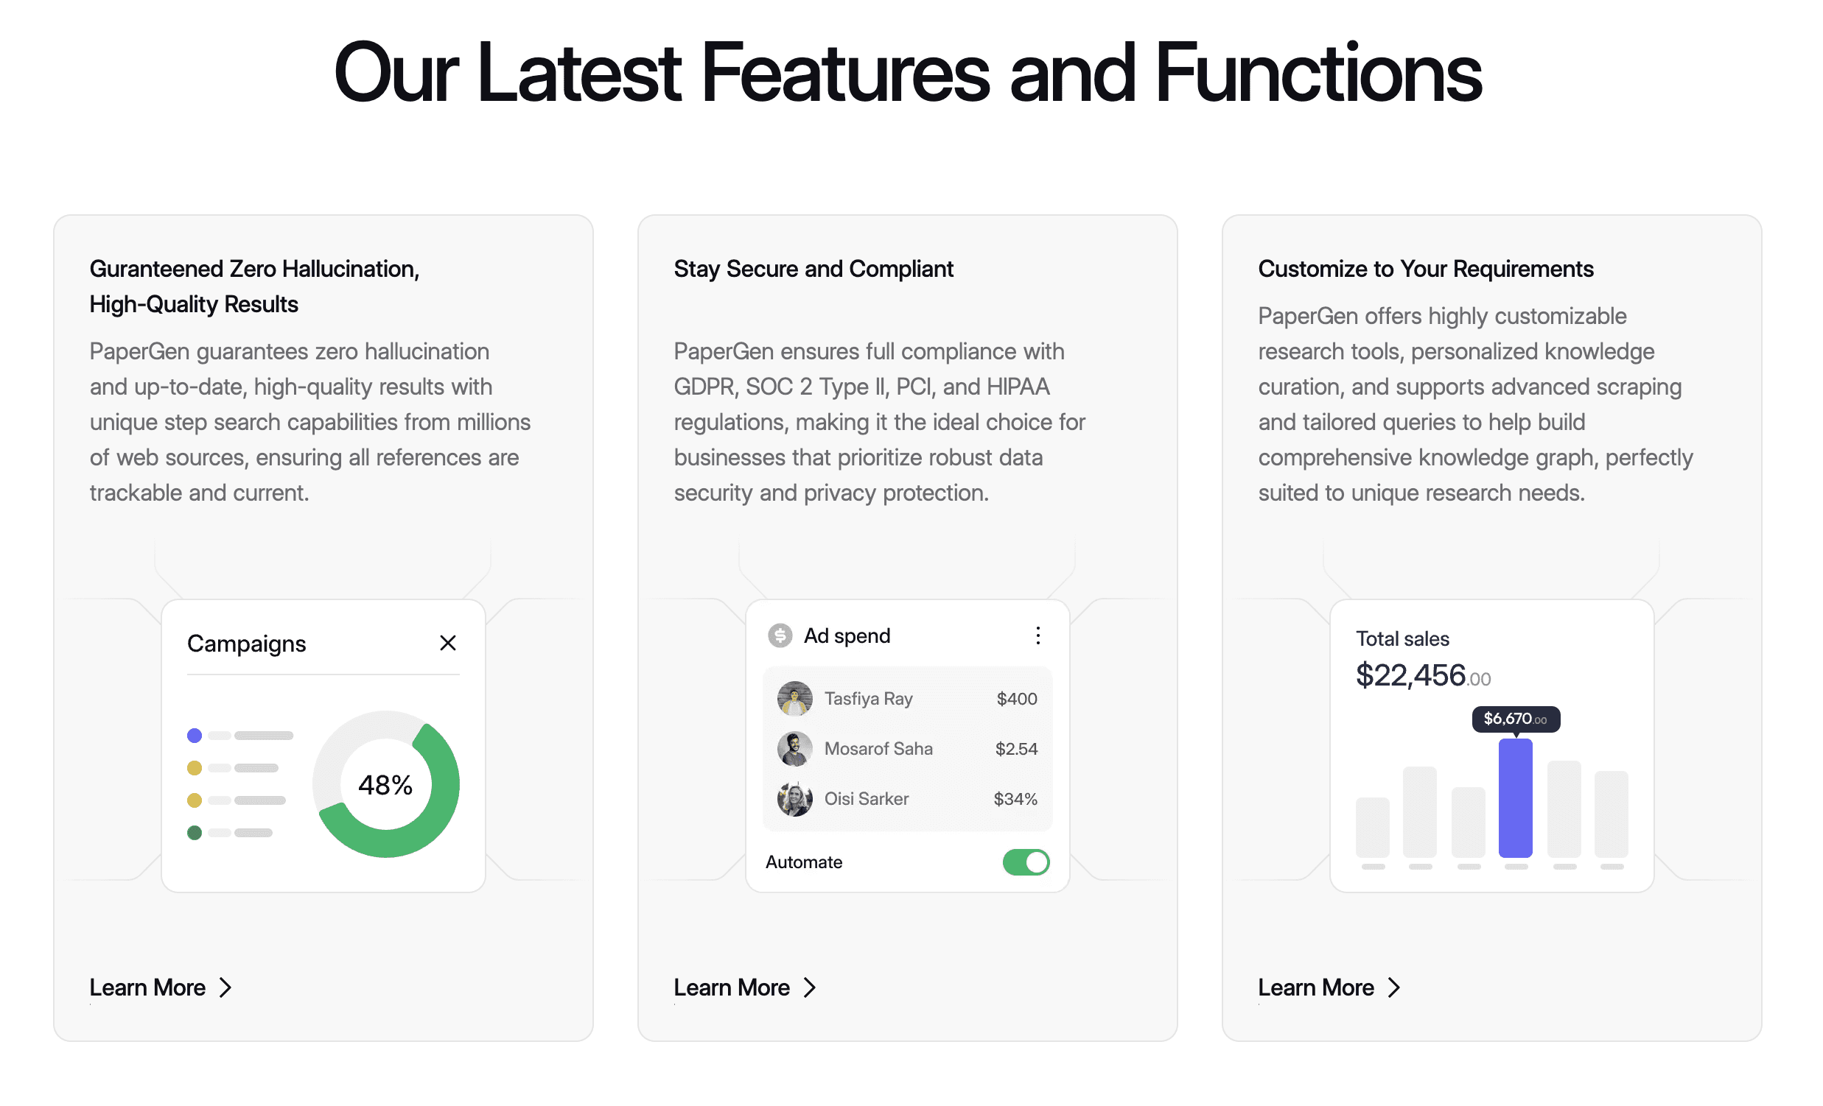The image size is (1823, 1106).
Task: Click the highlighted blue bar in Total sales chart
Action: pyautogui.click(x=1515, y=798)
